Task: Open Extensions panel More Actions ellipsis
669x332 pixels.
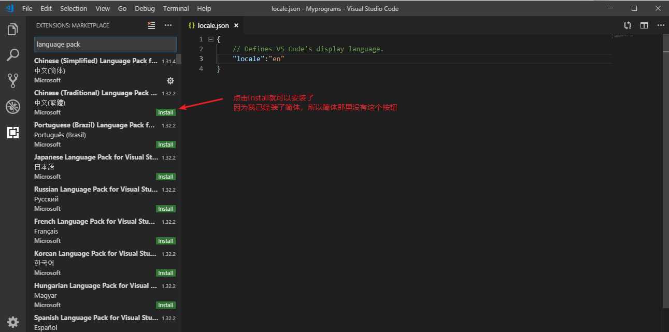Action: tap(168, 25)
